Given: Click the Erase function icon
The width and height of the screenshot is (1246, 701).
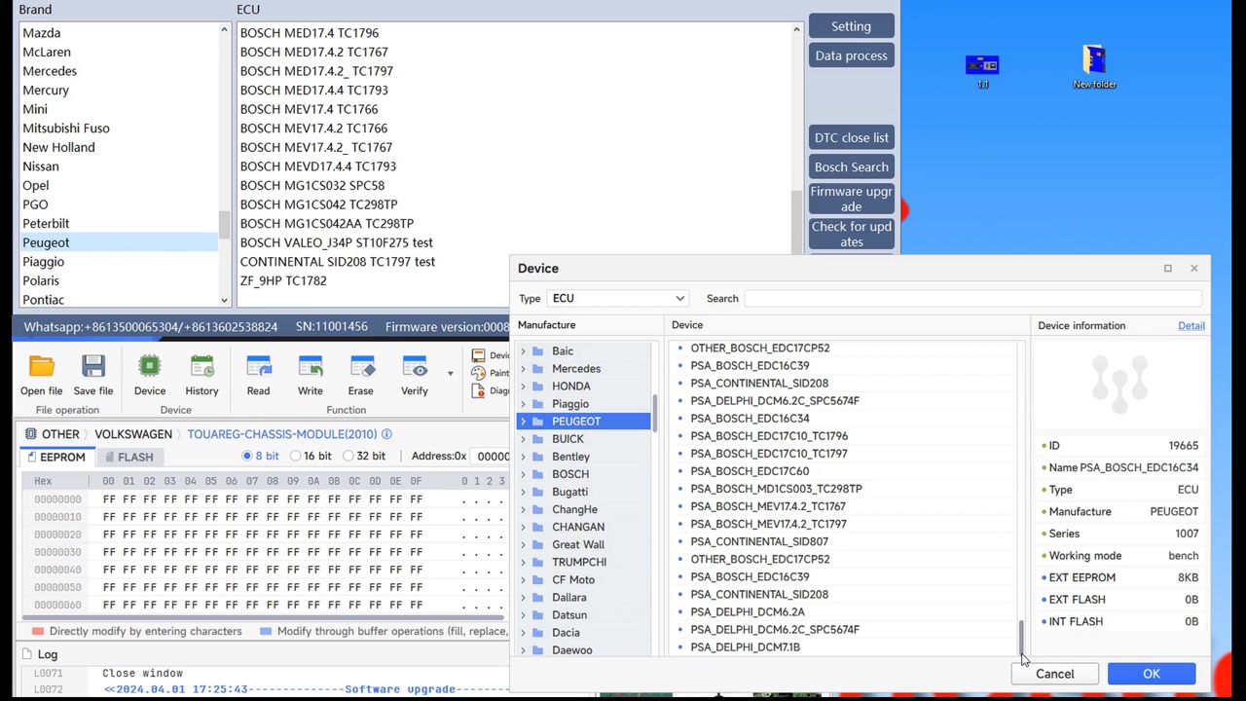Looking at the screenshot, I should [361, 367].
